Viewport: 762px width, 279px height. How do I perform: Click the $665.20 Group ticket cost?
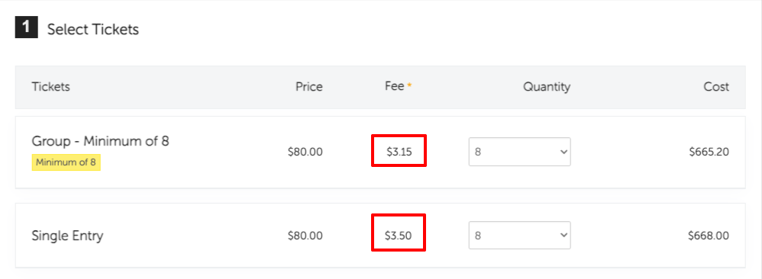click(x=709, y=152)
